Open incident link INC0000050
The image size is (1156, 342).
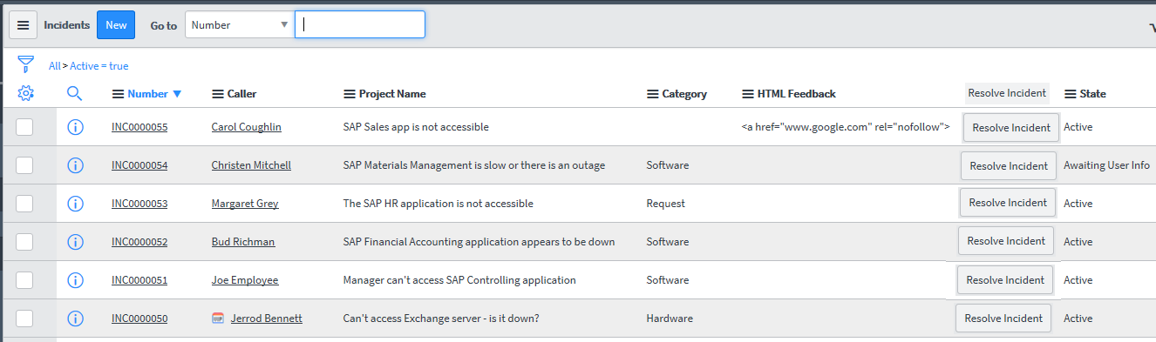139,319
